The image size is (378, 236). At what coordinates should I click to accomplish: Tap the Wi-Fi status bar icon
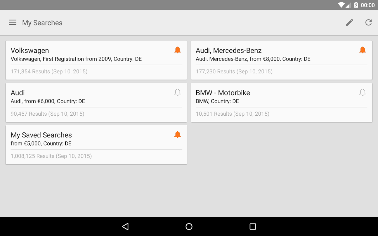point(341,5)
